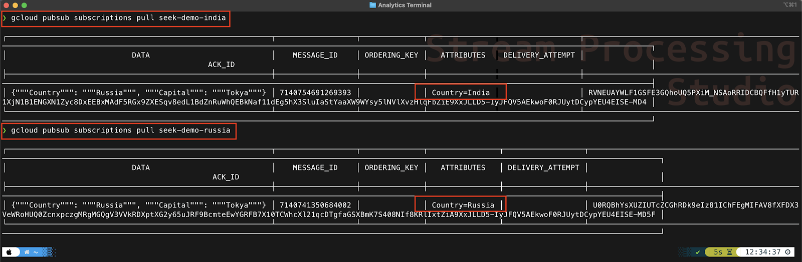Image resolution: width=802 pixels, height=262 pixels.
Task: Click MESSAGE_ID header in the second table
Action: click(315, 168)
